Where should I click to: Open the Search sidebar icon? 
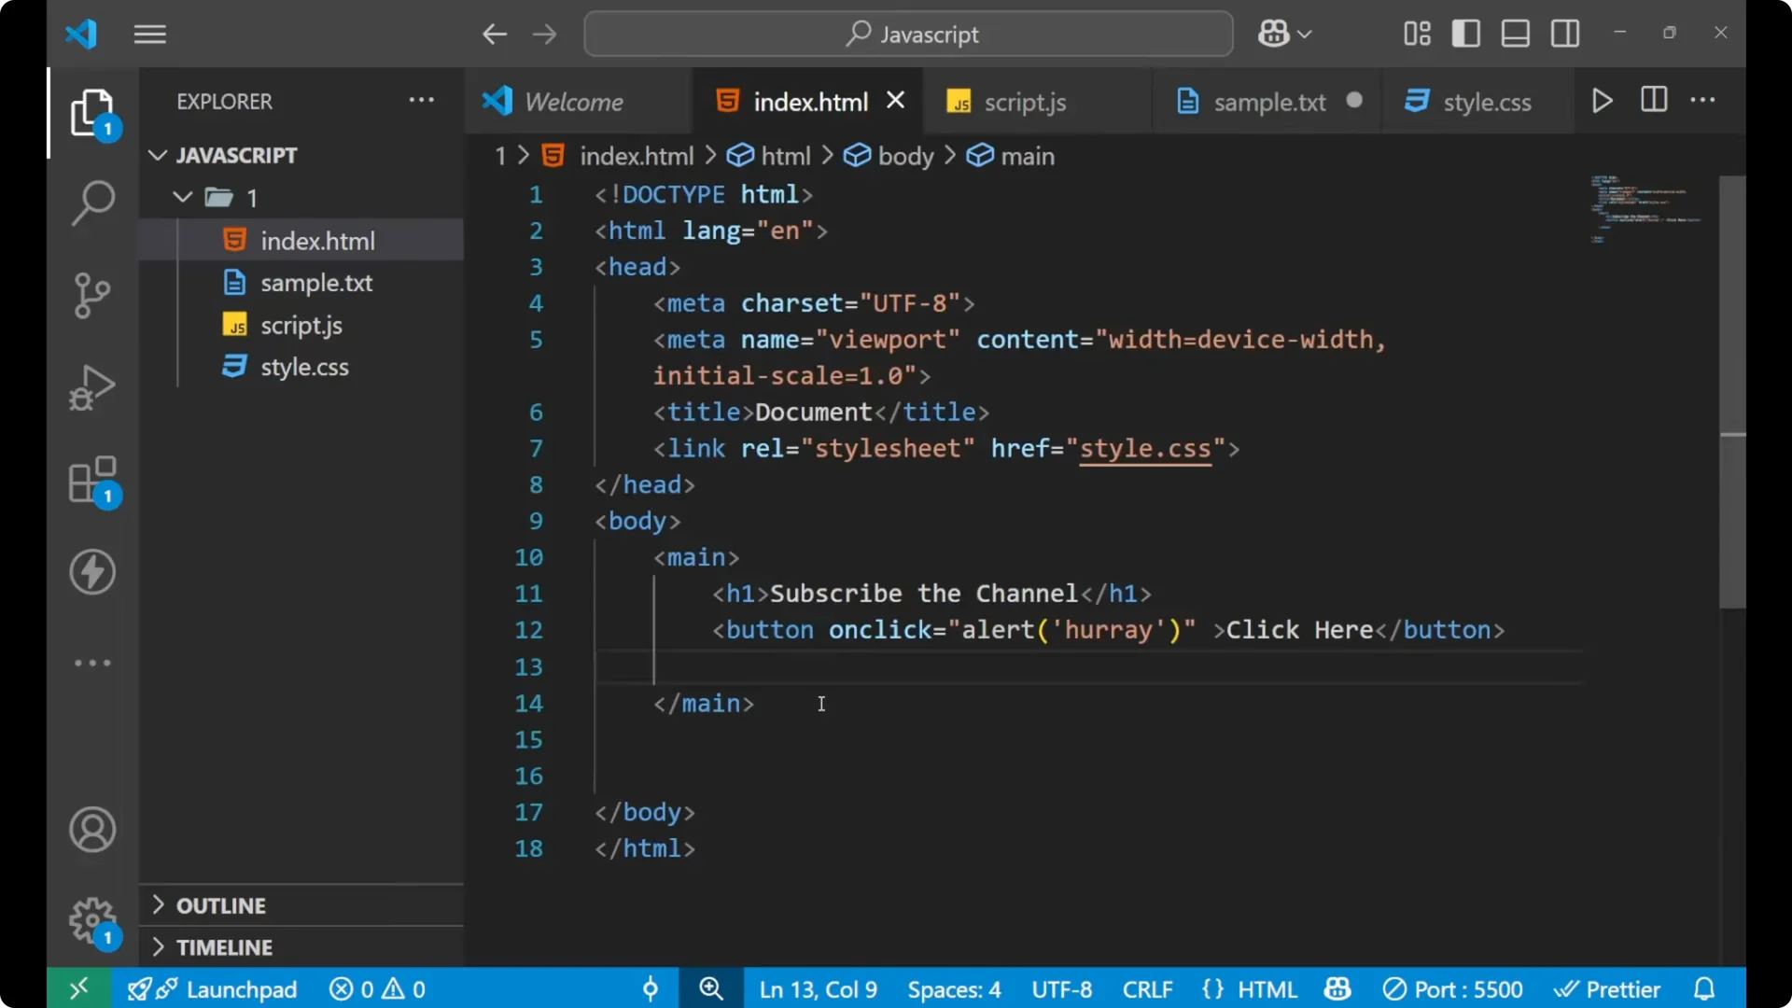[x=91, y=202]
